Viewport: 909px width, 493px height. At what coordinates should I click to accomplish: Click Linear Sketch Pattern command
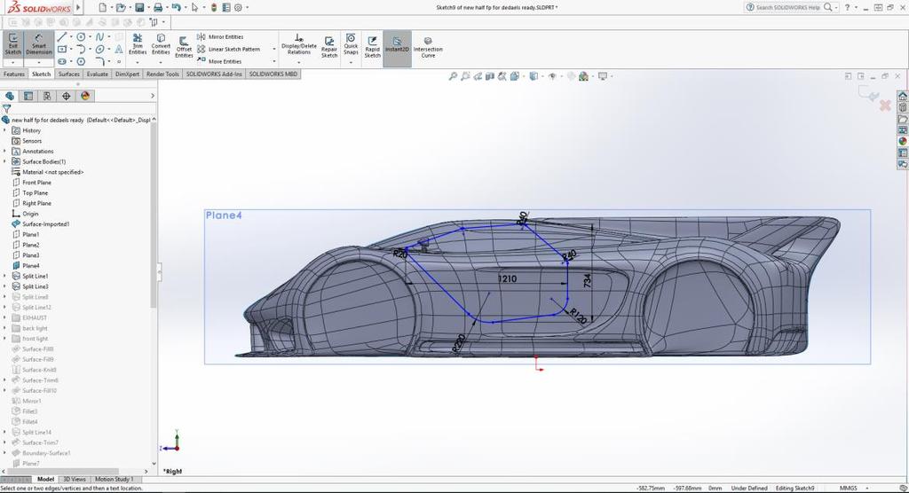(x=228, y=50)
